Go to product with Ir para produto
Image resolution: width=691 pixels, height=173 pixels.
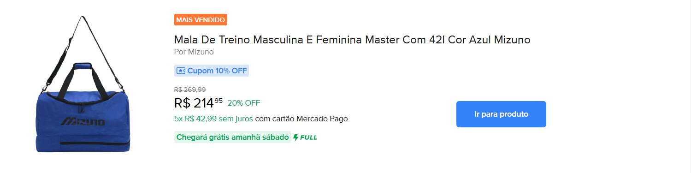501,114
